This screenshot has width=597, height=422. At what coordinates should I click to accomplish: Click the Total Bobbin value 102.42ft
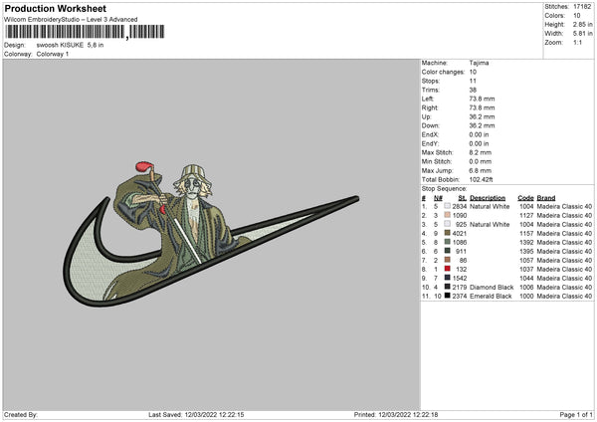tap(481, 180)
